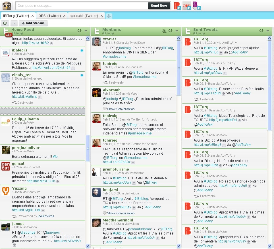Click the people icon in Mentions header
The height and width of the screenshot is (249, 274).
click(164, 31)
